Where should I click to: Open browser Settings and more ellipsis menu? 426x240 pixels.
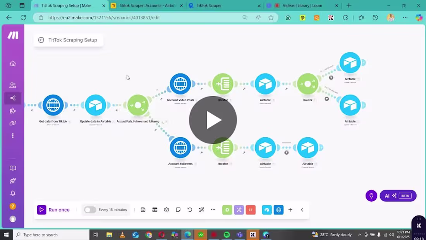coord(405,18)
